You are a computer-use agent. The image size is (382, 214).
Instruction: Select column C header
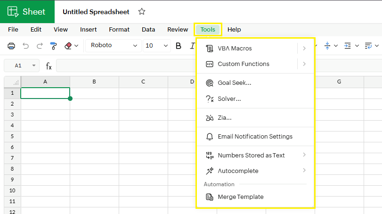(x=143, y=82)
